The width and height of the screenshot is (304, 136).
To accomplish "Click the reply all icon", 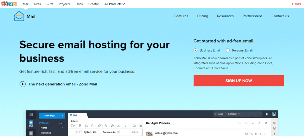I will pos(256,134).
